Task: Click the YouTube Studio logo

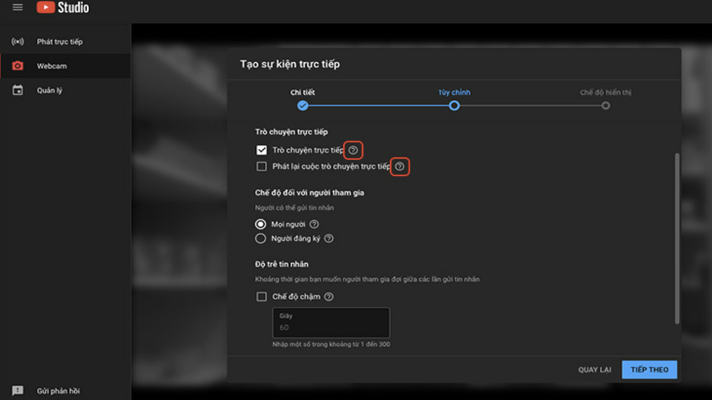Action: pyautogui.click(x=62, y=7)
